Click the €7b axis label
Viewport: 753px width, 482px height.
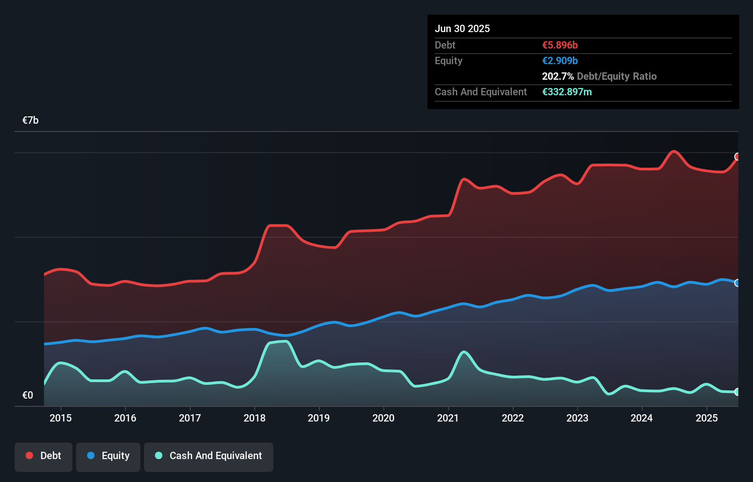pyautogui.click(x=30, y=120)
